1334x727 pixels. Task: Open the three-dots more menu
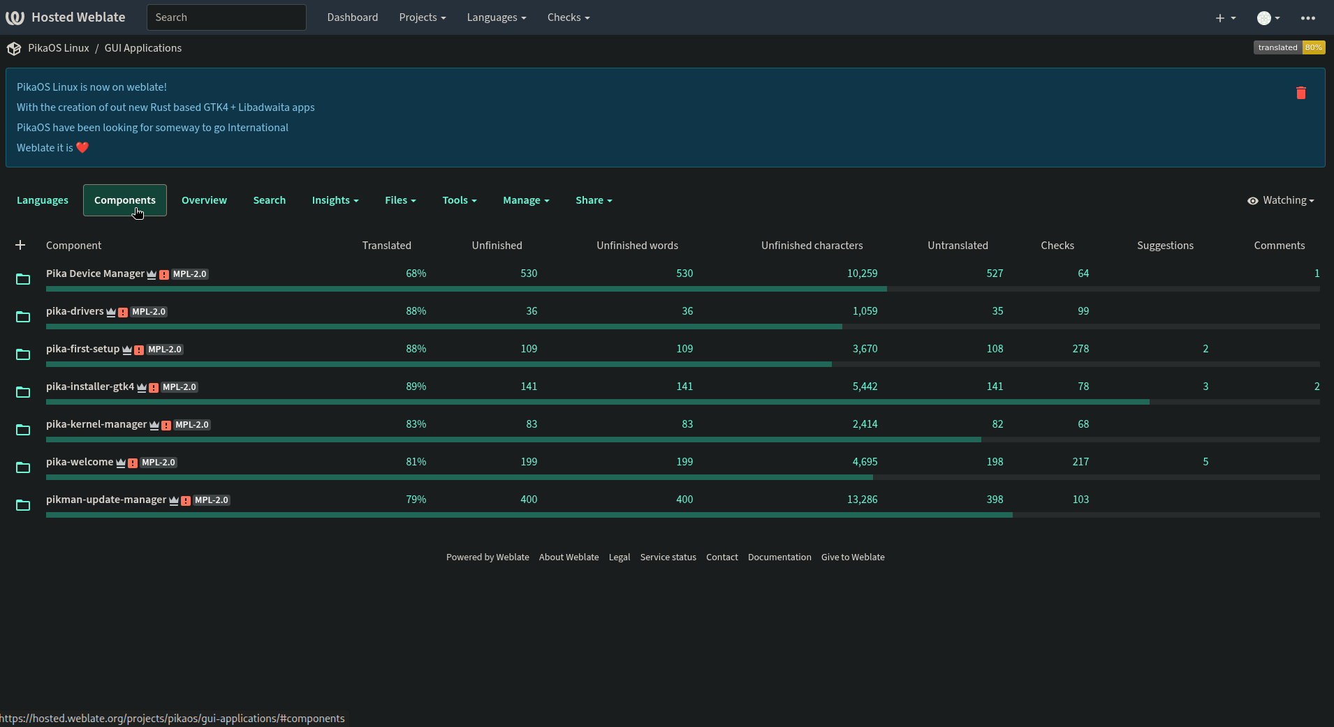click(x=1308, y=18)
